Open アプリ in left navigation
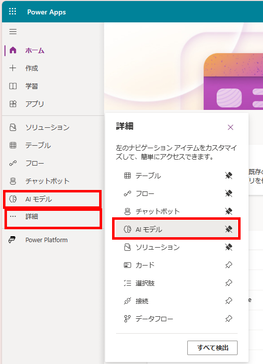Screen dimensions: 263x364 coord(53,104)
